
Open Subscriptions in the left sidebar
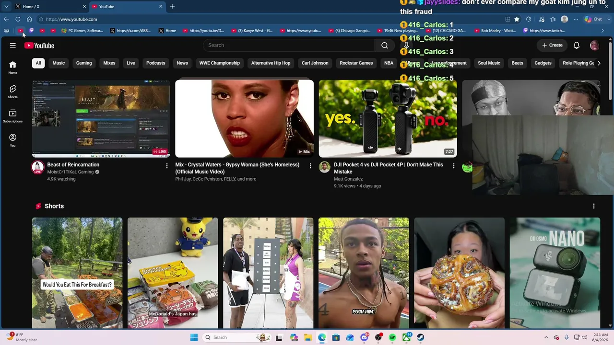click(12, 116)
